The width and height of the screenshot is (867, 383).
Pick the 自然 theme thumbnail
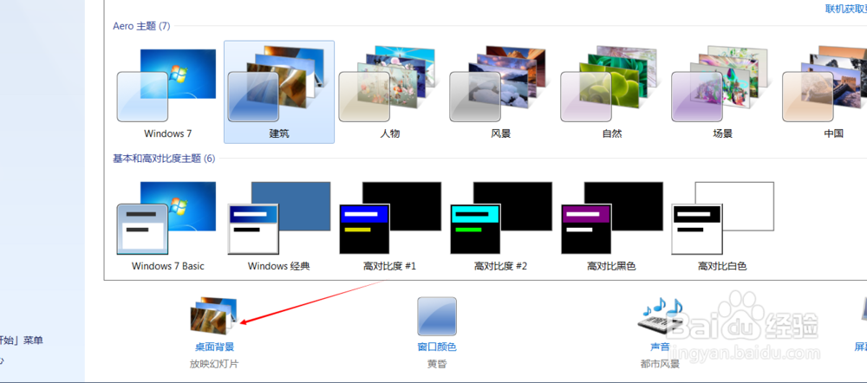(610, 85)
